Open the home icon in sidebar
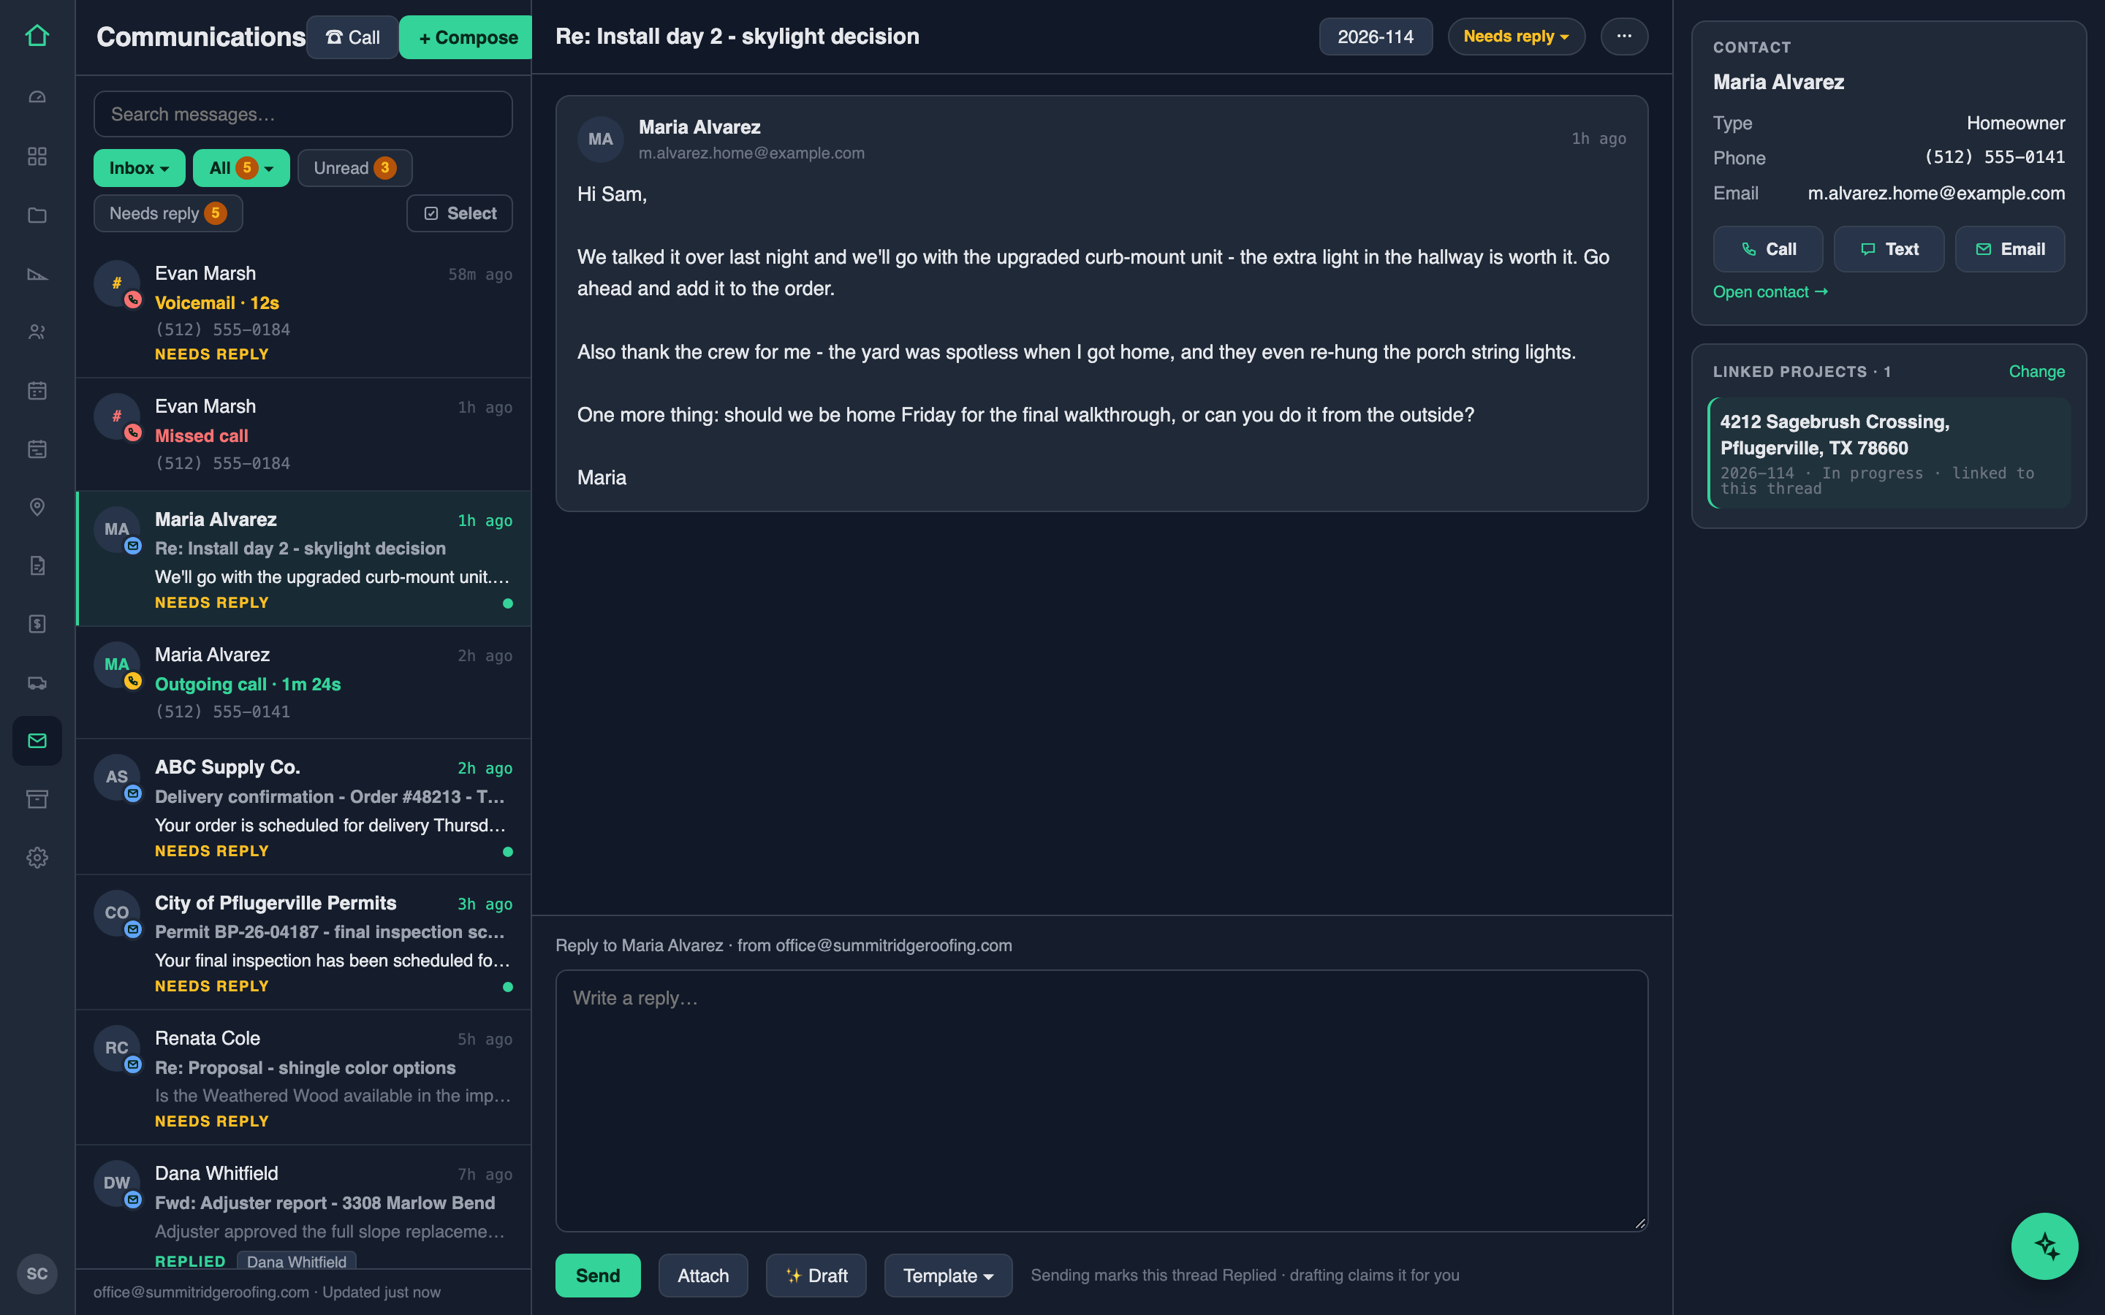The width and height of the screenshot is (2105, 1315). 37,36
